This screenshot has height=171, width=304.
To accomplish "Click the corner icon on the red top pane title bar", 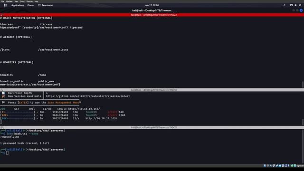I will coord(1,15).
